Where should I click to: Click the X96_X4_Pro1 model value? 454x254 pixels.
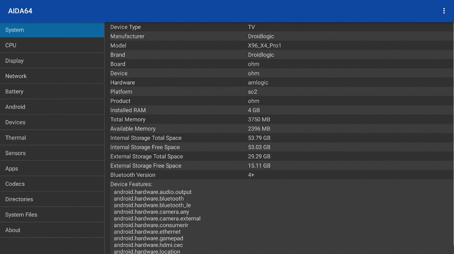click(x=264, y=45)
